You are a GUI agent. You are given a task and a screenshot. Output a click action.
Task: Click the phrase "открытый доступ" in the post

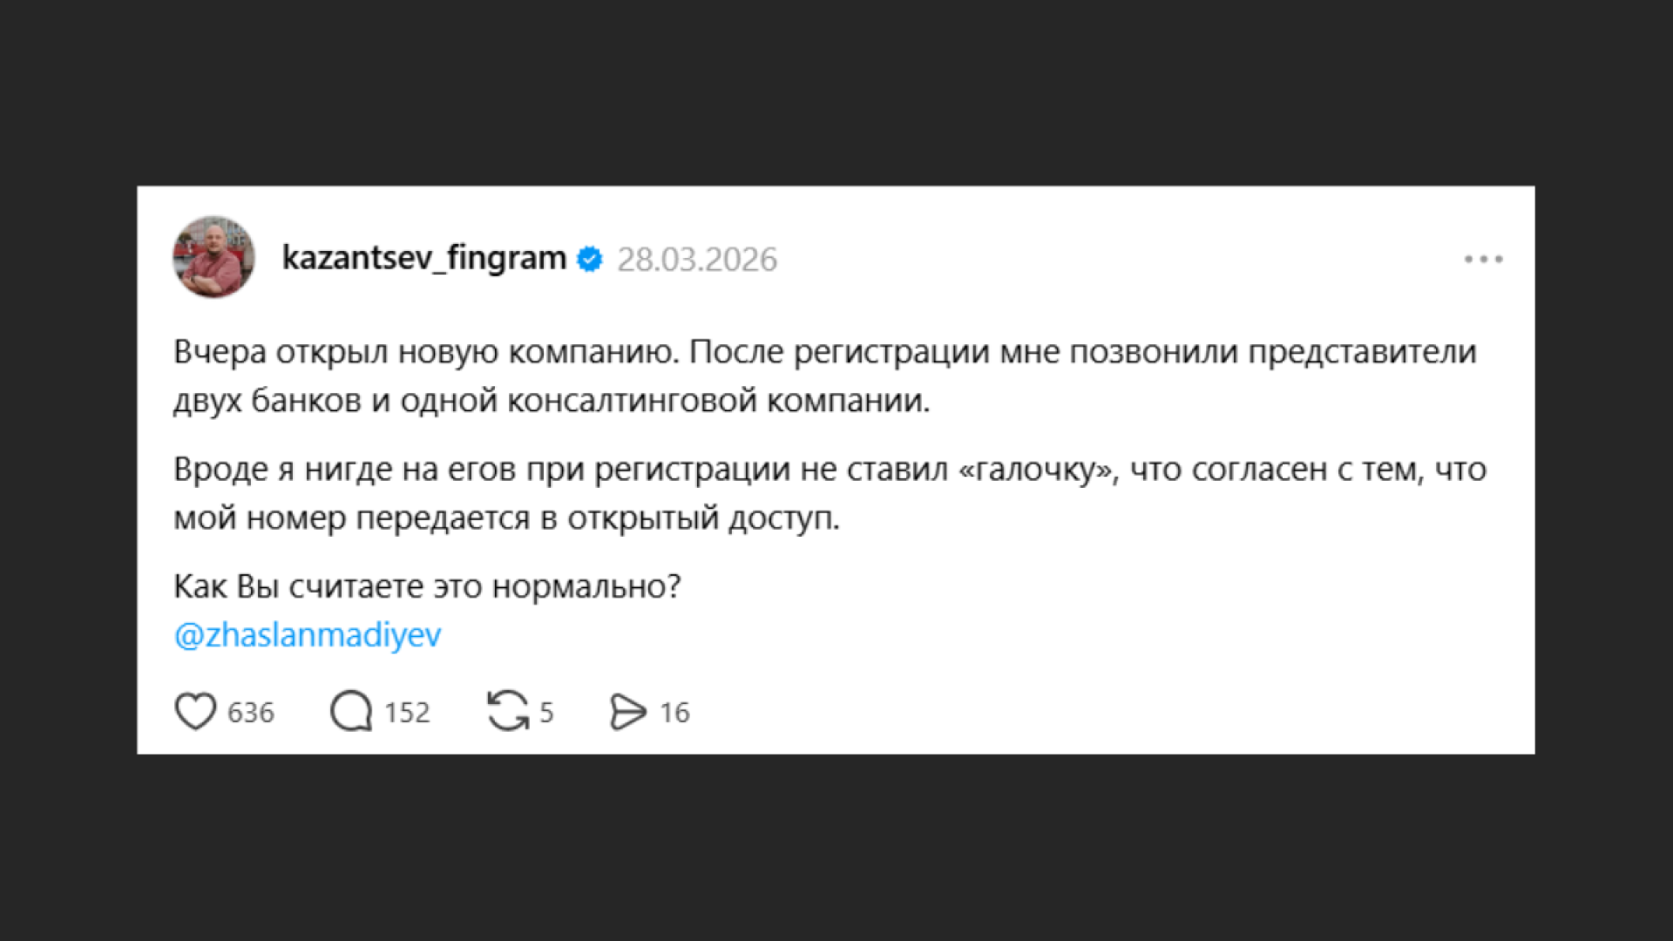tap(702, 518)
